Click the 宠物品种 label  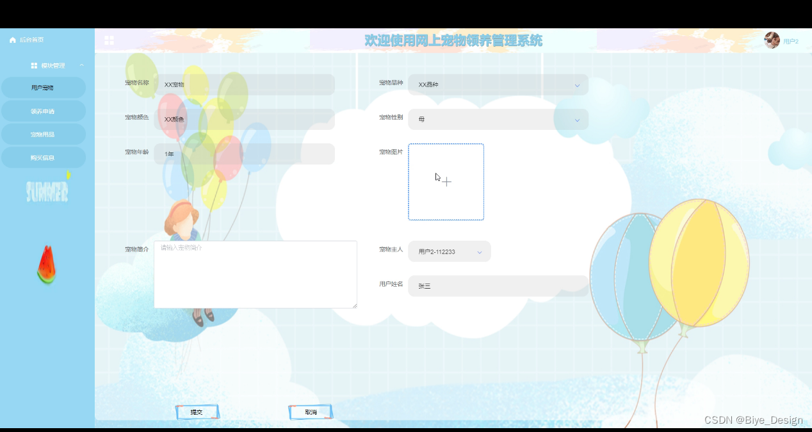pos(391,83)
